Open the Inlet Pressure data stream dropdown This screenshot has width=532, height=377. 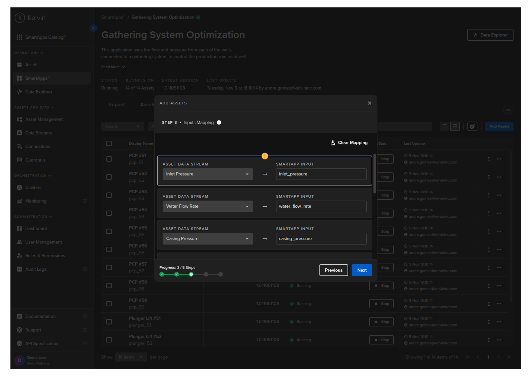click(x=208, y=174)
